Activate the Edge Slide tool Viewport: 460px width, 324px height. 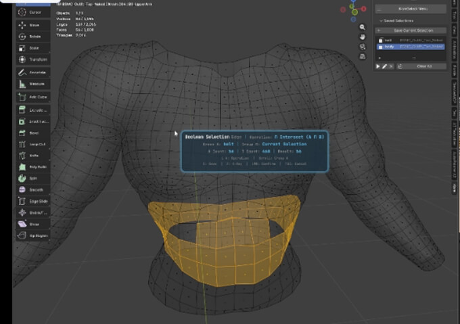pos(29,201)
